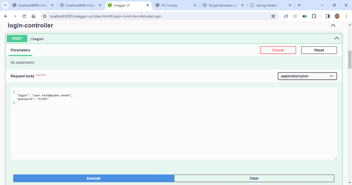
Task: Close the H2 Console tab
Action: coord(195,5)
